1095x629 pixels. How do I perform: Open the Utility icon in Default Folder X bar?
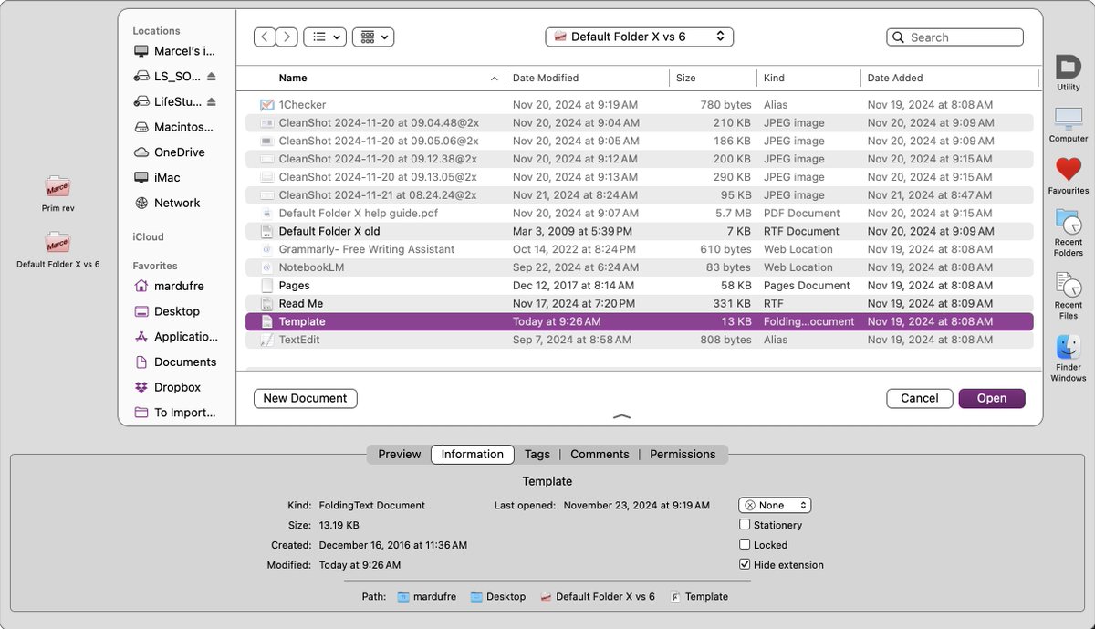(x=1068, y=68)
